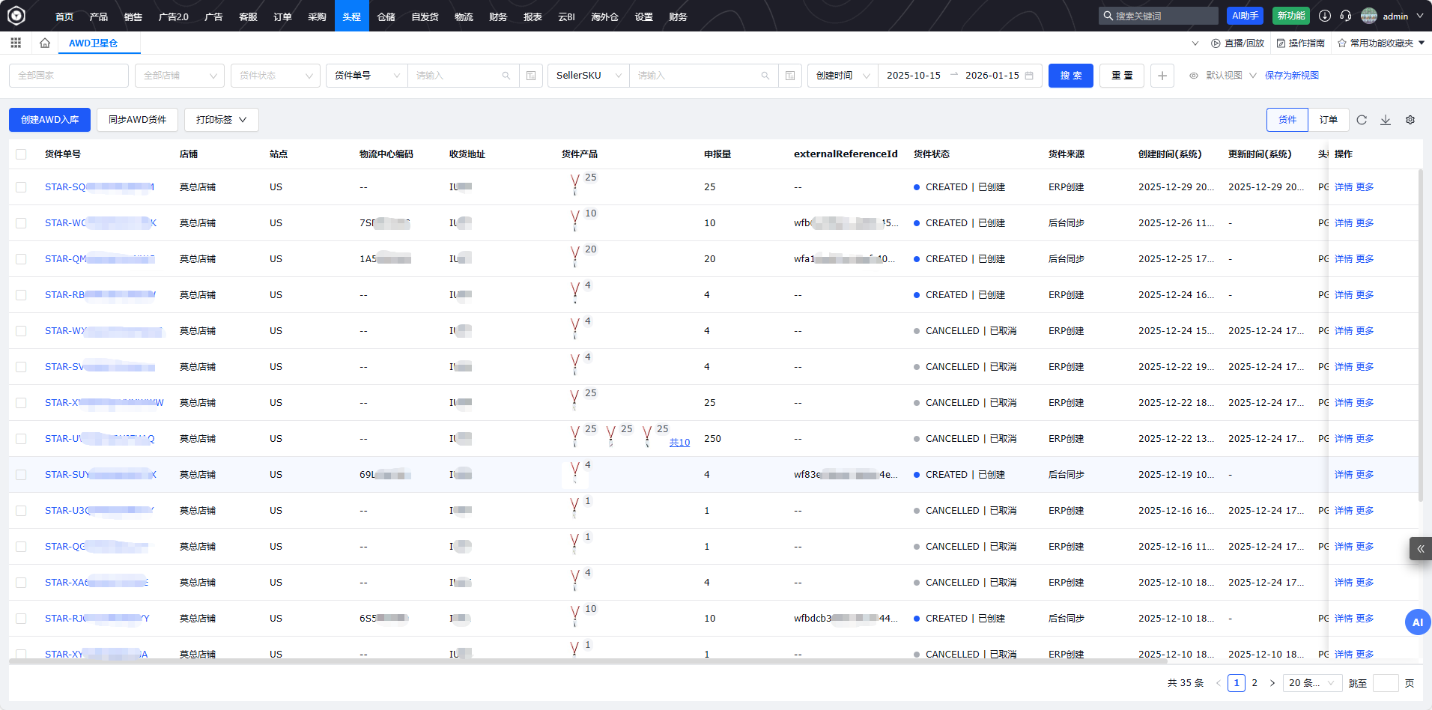The width and height of the screenshot is (1432, 710).
Task: Click the home icon beside AWD tab
Action: pos(45,43)
